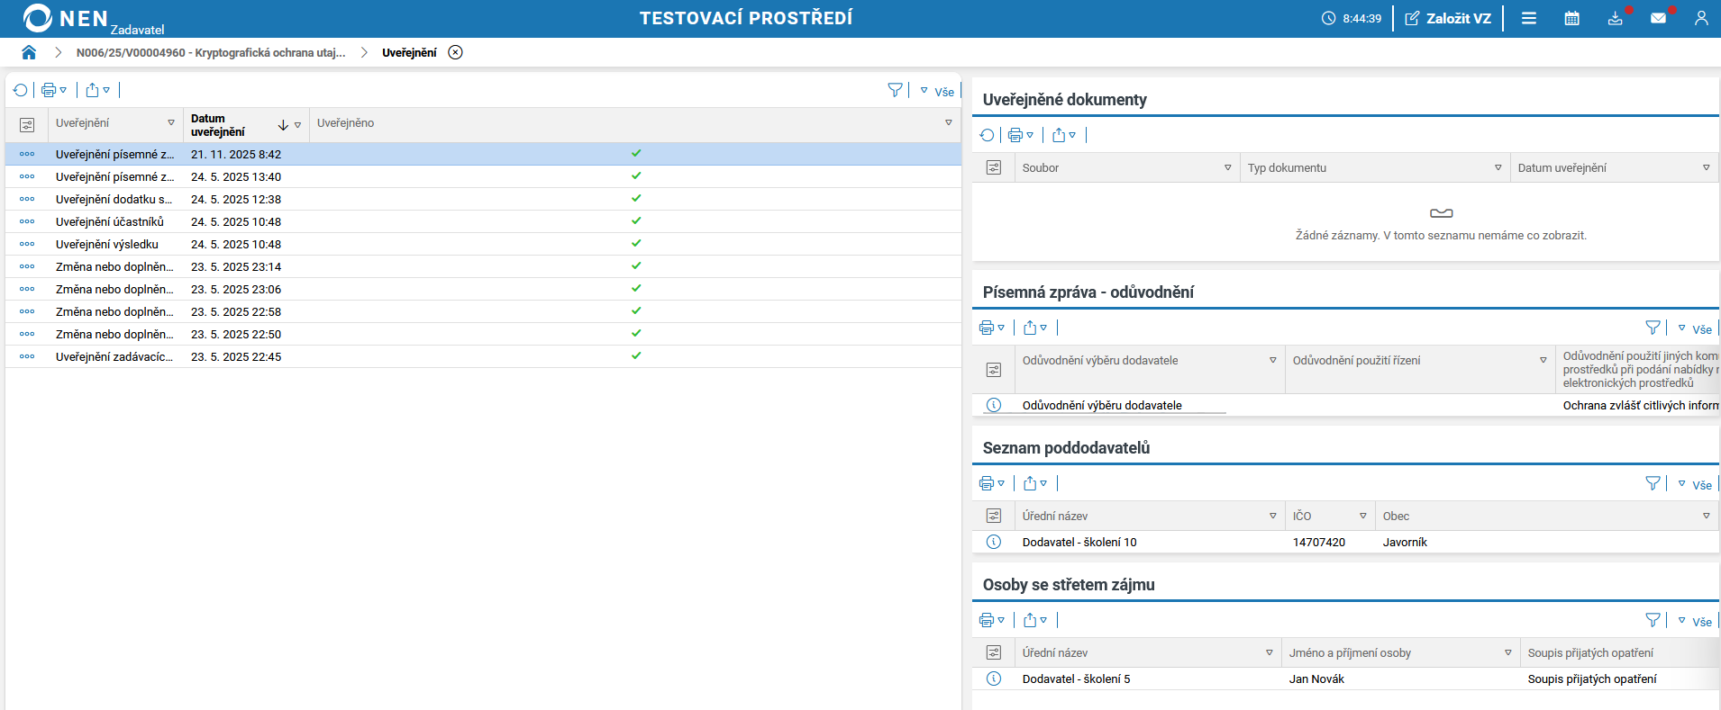This screenshot has width=1721, height=710.
Task: Open the hamburger main menu
Action: point(1529,18)
